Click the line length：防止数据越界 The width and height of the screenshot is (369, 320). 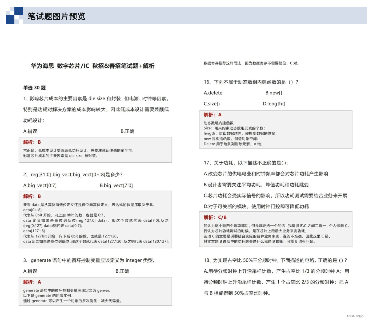tap(240, 133)
